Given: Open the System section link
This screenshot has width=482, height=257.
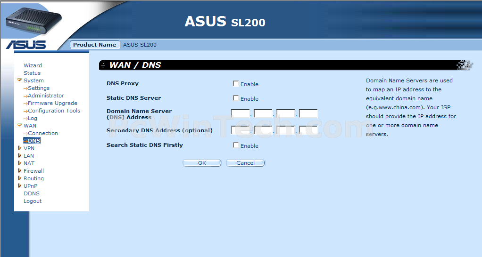Looking at the screenshot, I should click(33, 80).
